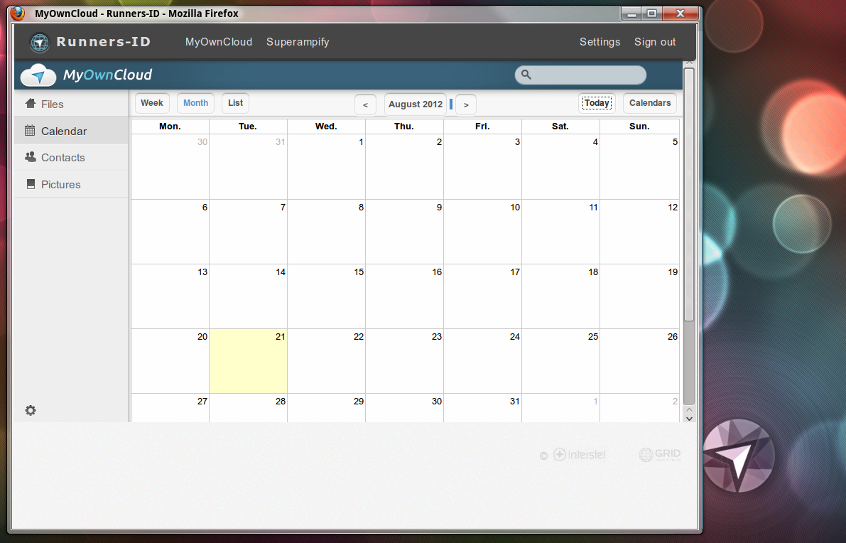The height and width of the screenshot is (543, 846).
Task: Select day 6 in the calendar
Action: click(170, 232)
